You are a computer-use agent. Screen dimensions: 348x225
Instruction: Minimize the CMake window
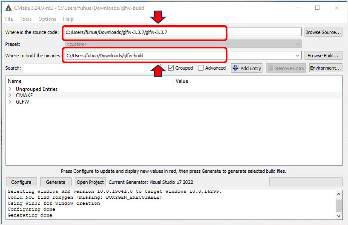click(x=298, y=8)
